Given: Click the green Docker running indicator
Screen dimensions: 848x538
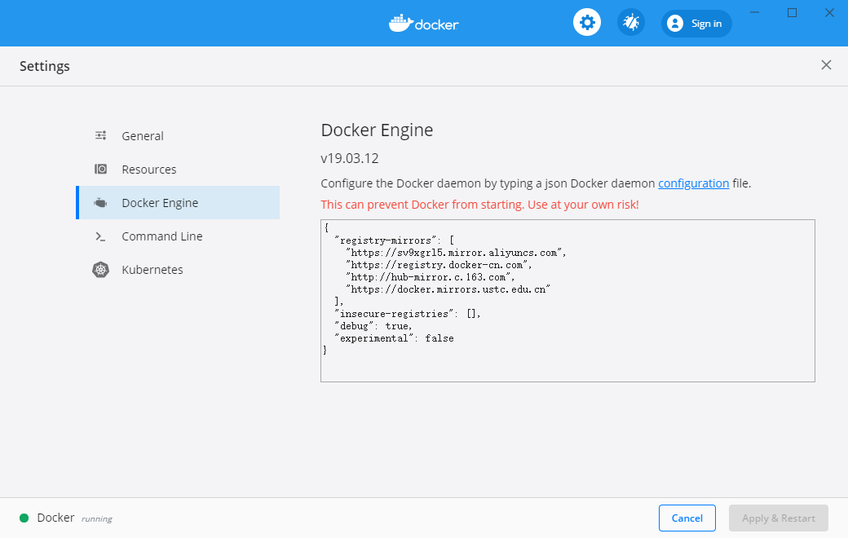Looking at the screenshot, I should pyautogui.click(x=24, y=518).
